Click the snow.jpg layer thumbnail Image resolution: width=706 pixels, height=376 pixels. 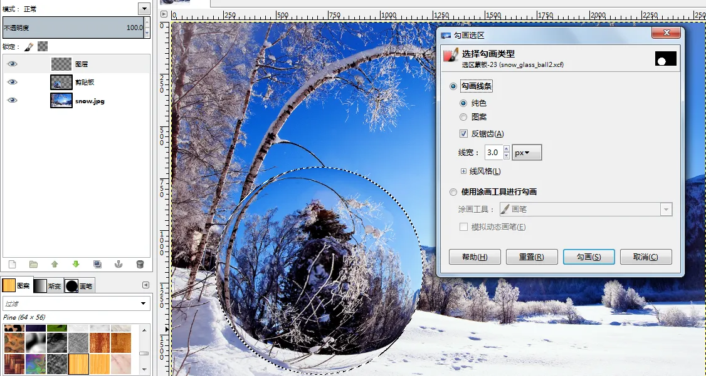pos(61,101)
